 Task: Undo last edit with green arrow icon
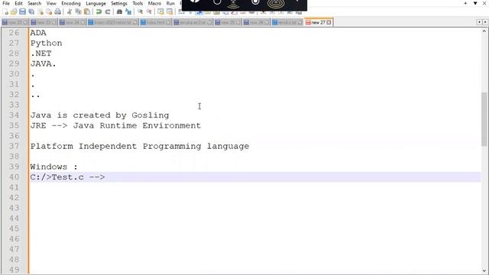click(99, 12)
